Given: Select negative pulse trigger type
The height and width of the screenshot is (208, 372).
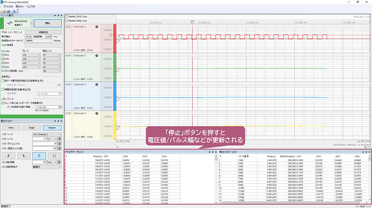Looking at the screenshot, I should 54,156.
